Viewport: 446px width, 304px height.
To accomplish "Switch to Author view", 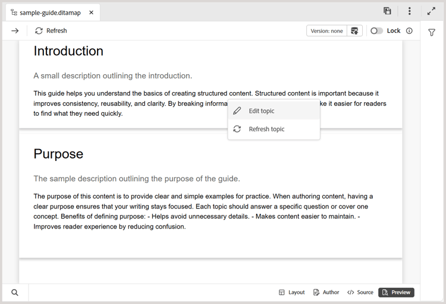I will tap(326, 292).
